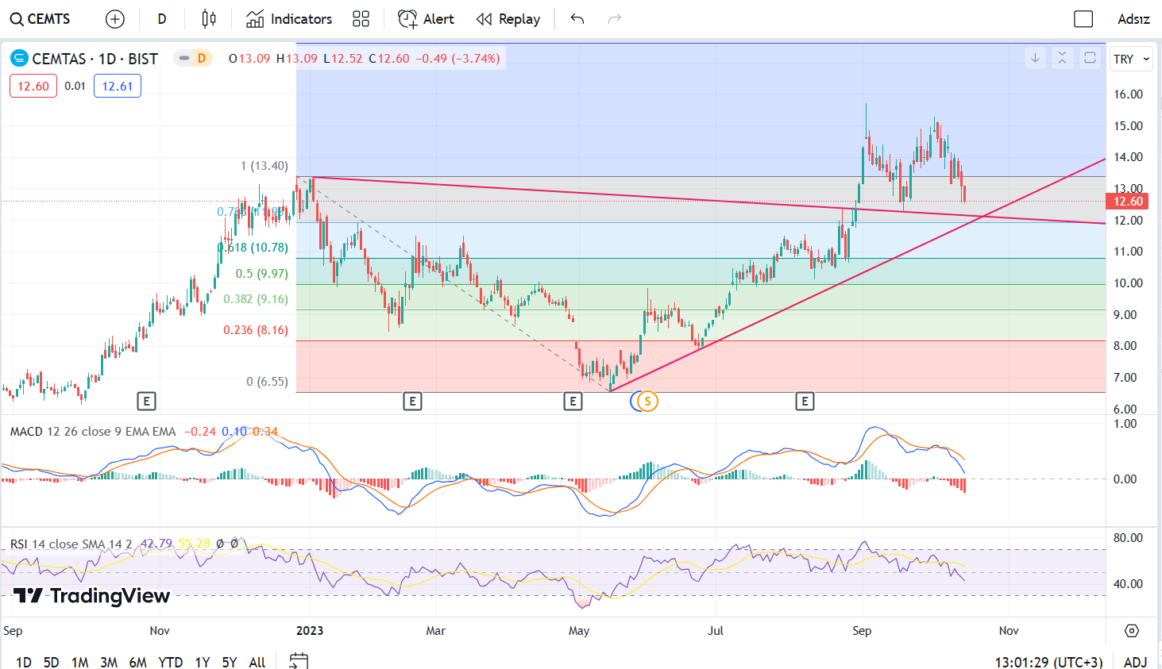Click the 12.60 current price label
This screenshot has width=1162, height=669.
pos(1128,202)
